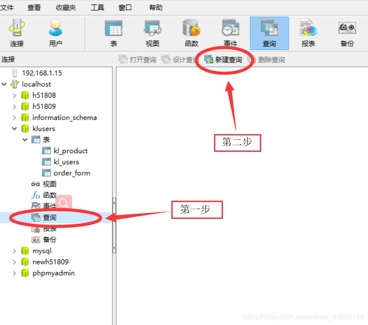Select the kl_product table
The height and width of the screenshot is (325, 368).
[x=70, y=151]
